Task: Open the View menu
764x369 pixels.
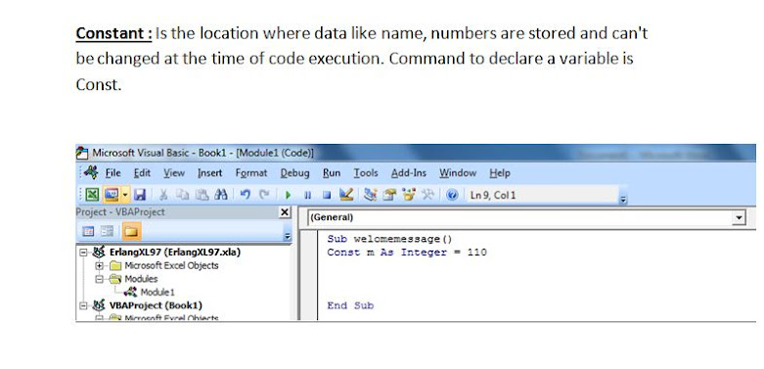Action: (x=174, y=173)
